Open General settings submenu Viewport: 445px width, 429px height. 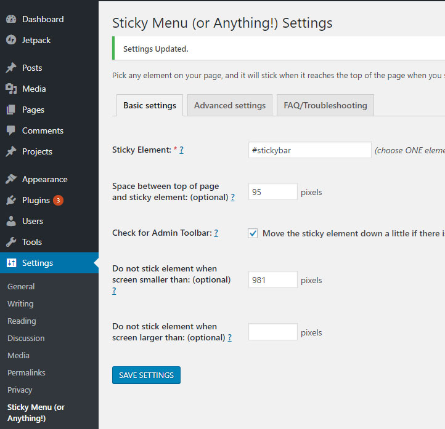(x=21, y=286)
